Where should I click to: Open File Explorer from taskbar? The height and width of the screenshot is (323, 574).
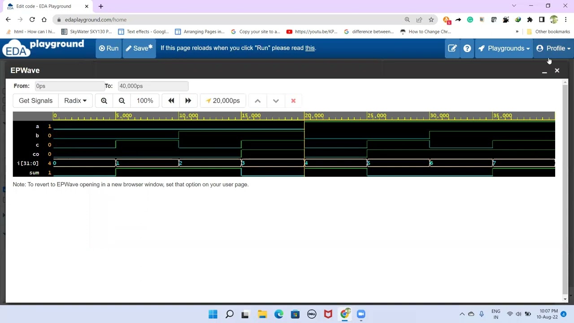pyautogui.click(x=262, y=314)
